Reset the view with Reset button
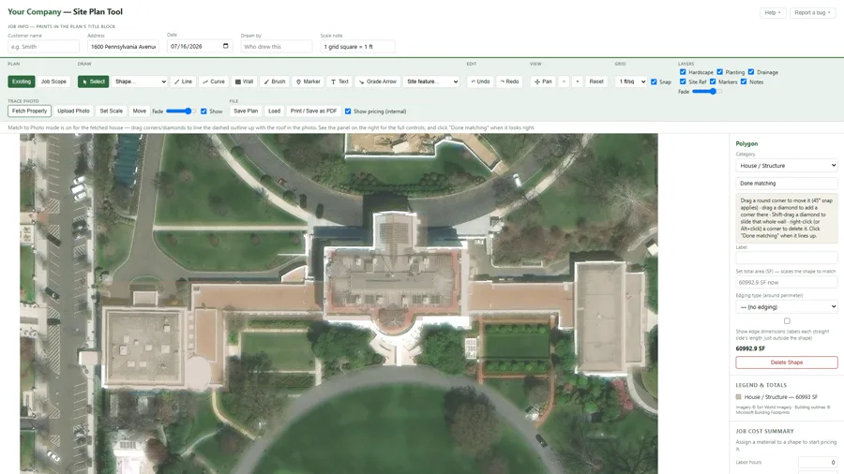Image resolution: width=844 pixels, height=474 pixels. click(x=596, y=81)
